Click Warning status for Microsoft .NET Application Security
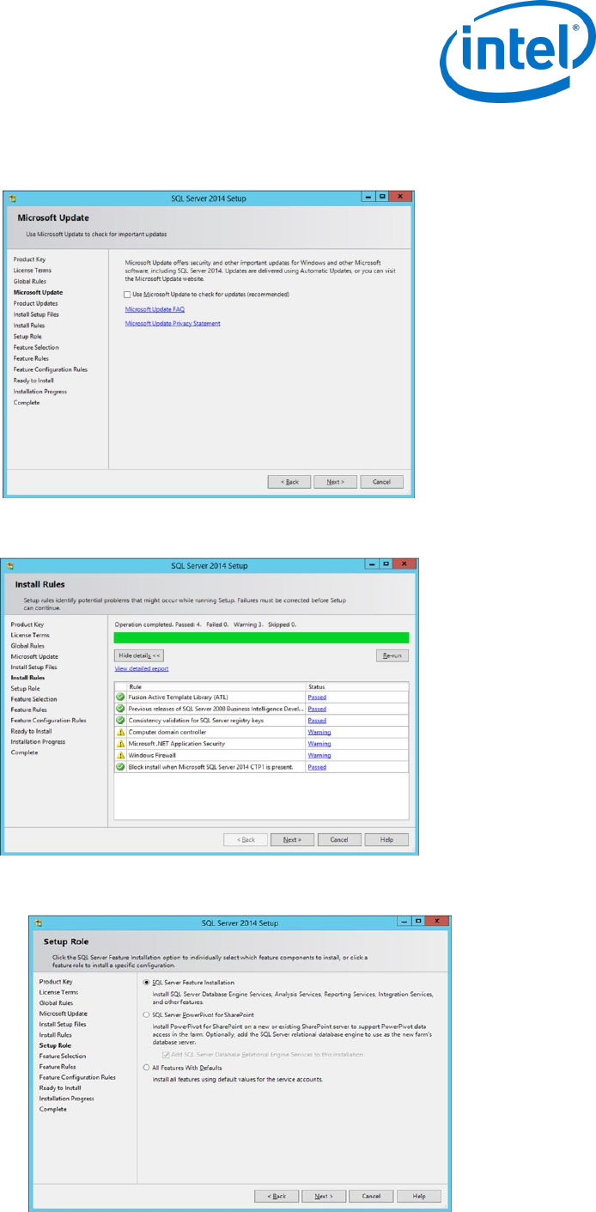The height and width of the screenshot is (1212, 596). (319, 743)
